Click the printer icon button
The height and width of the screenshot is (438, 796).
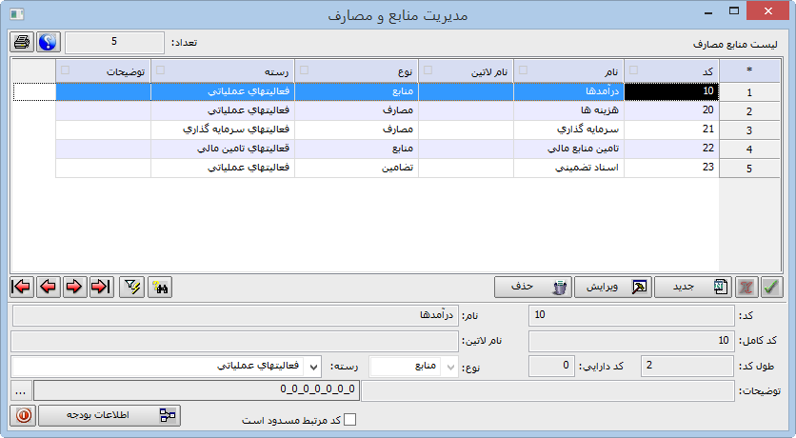pos(23,43)
